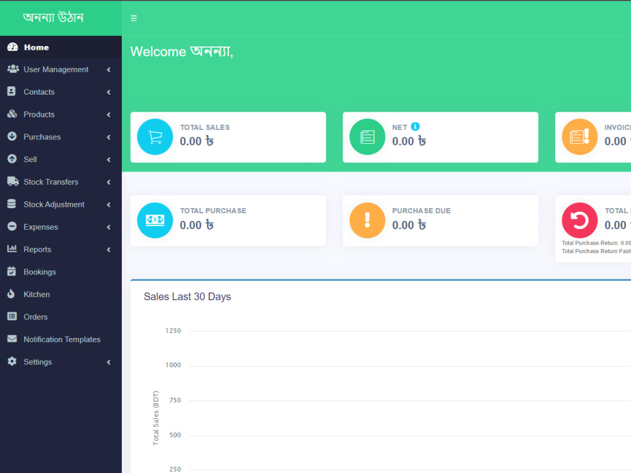Click the Stock Transfers truck icon
Screen dimensions: 631x473
pos(13,182)
